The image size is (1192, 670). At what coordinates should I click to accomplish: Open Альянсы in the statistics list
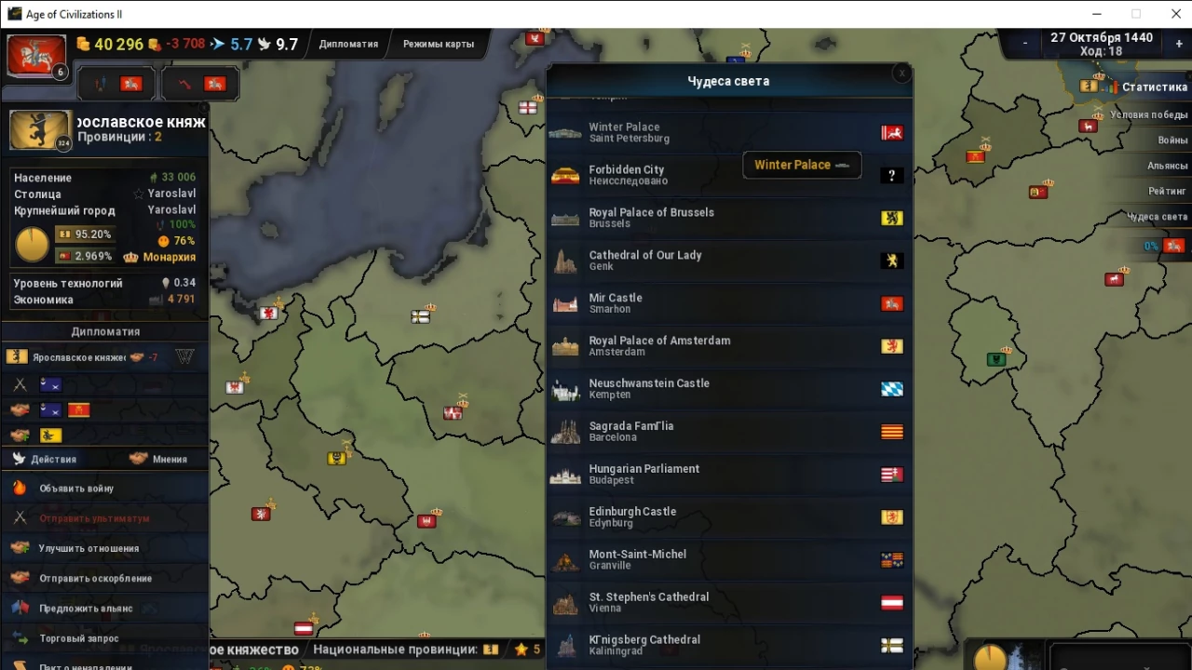click(1167, 166)
